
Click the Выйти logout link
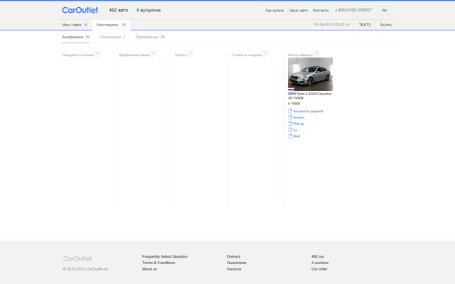385,25
